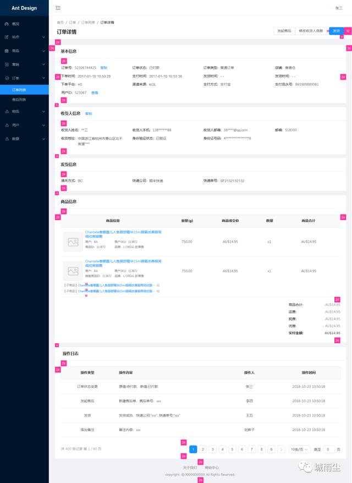Expand the 商品 submenu chevron
This screenshot has width=352, height=483.
(x=43, y=51)
